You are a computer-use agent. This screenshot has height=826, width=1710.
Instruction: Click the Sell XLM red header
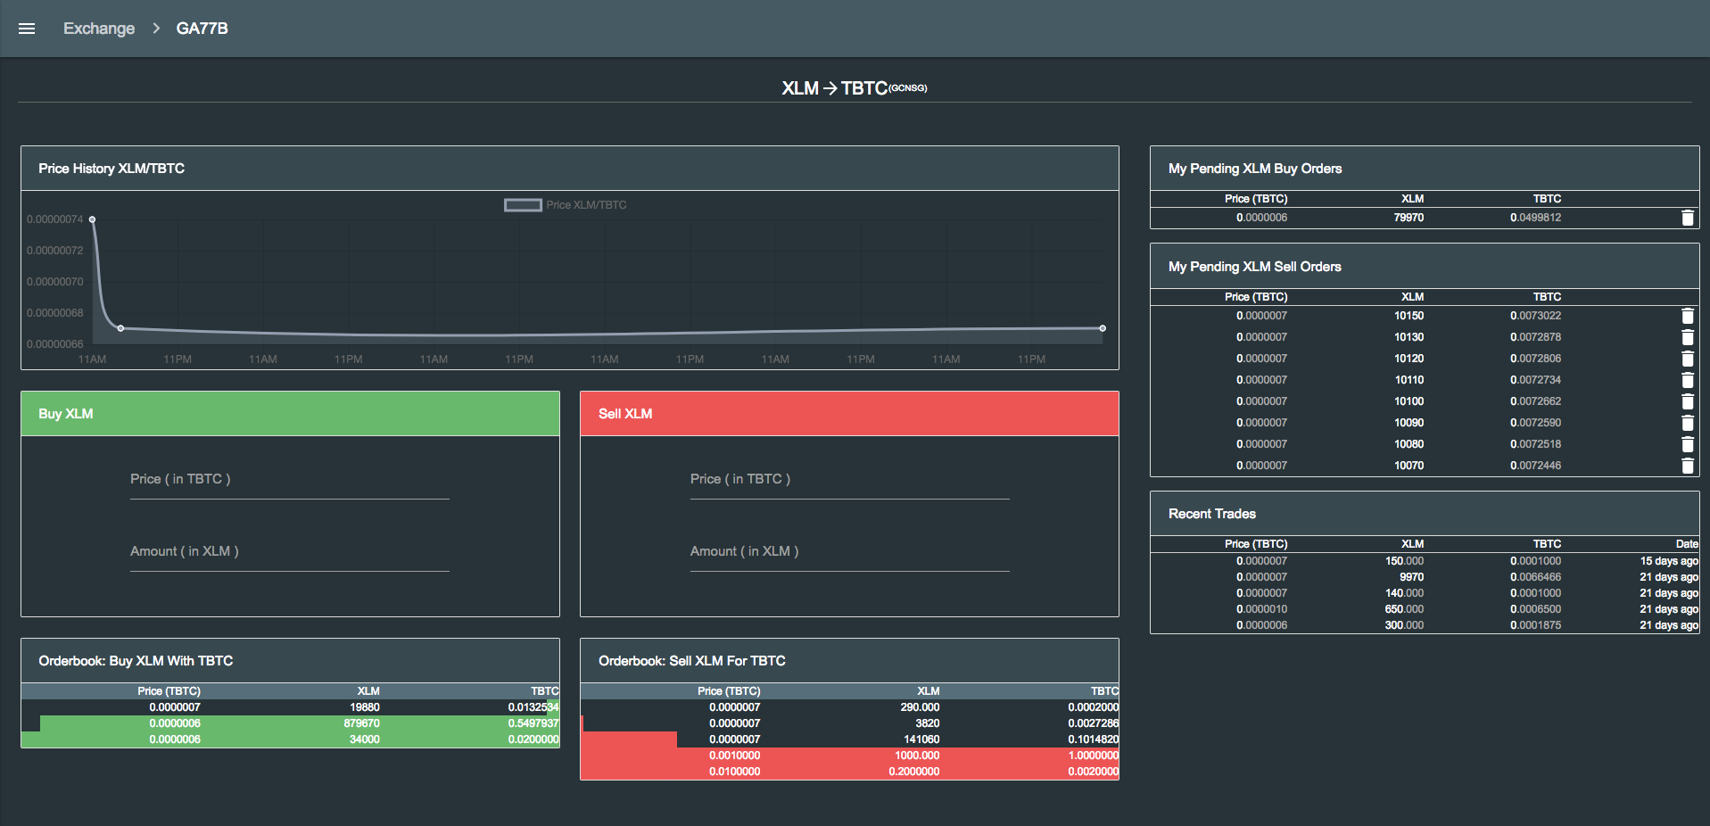(x=849, y=414)
